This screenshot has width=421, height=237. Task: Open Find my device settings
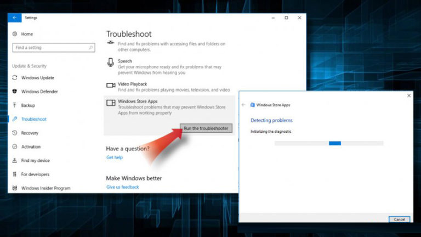pos(35,161)
